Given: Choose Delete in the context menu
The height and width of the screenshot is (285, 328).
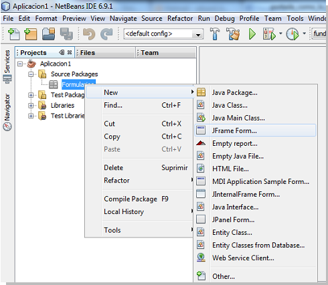Looking at the screenshot, I should [140, 167].
